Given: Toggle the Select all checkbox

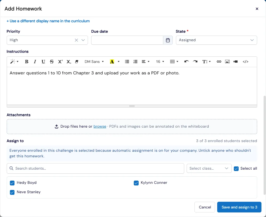Looking at the screenshot, I should pyautogui.click(x=236, y=169).
